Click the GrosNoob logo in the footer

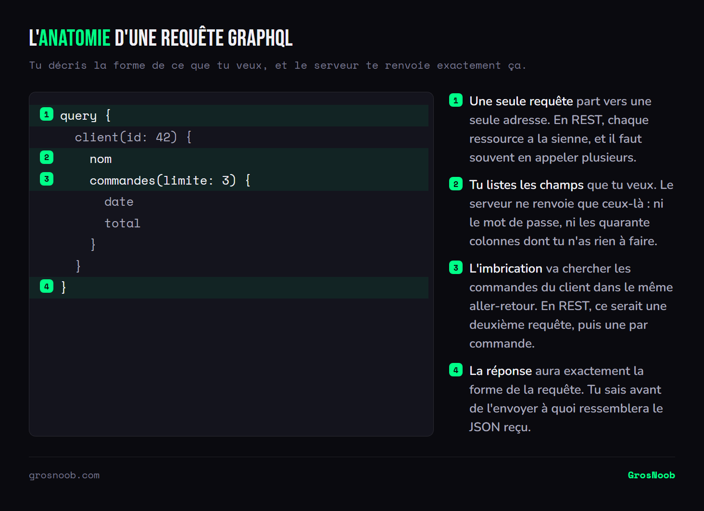click(x=651, y=475)
